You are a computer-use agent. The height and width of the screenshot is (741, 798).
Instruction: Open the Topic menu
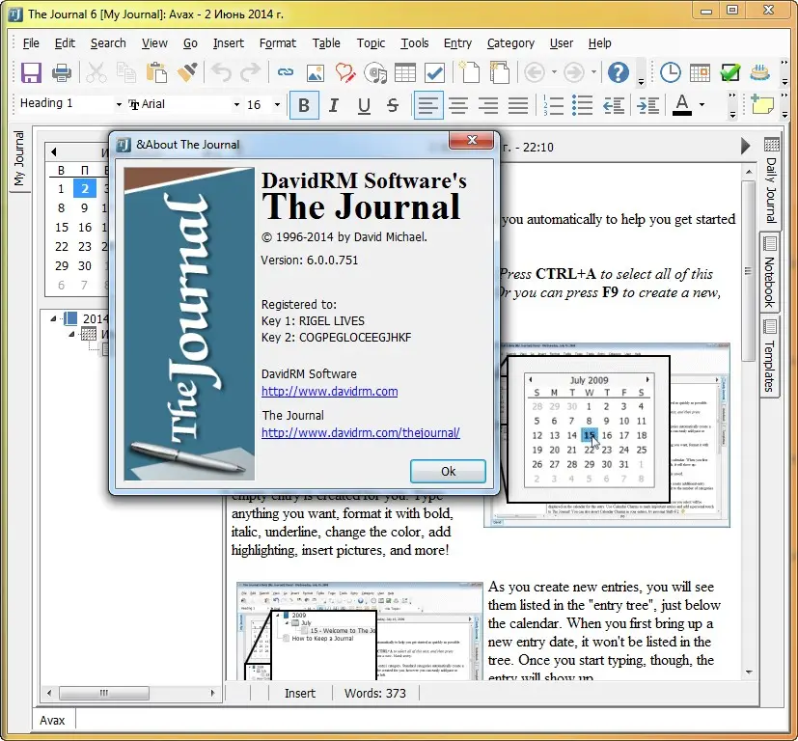[x=371, y=43]
